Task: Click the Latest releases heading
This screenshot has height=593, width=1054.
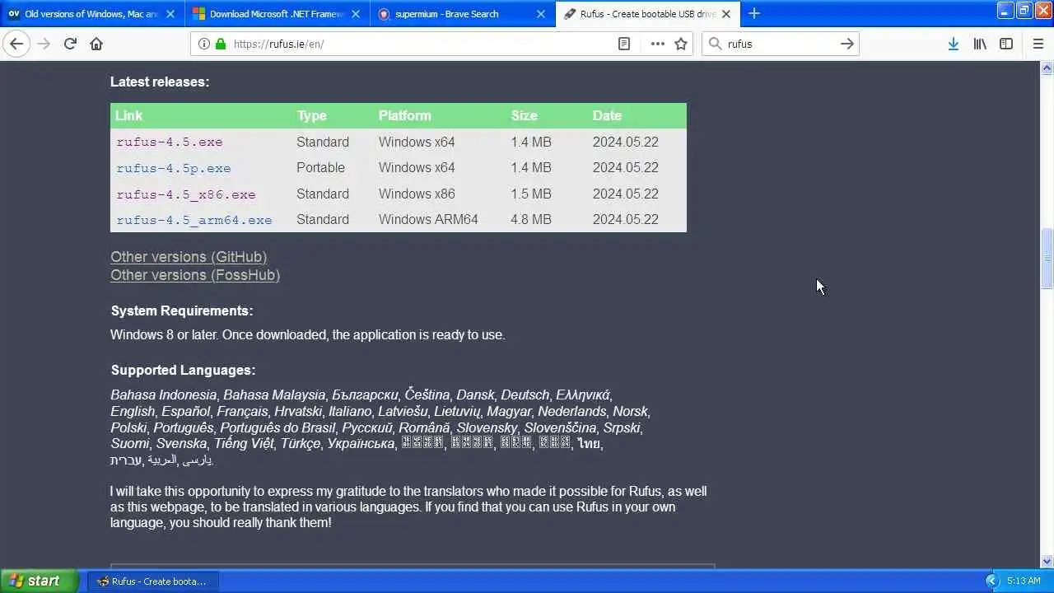Action: tap(160, 82)
